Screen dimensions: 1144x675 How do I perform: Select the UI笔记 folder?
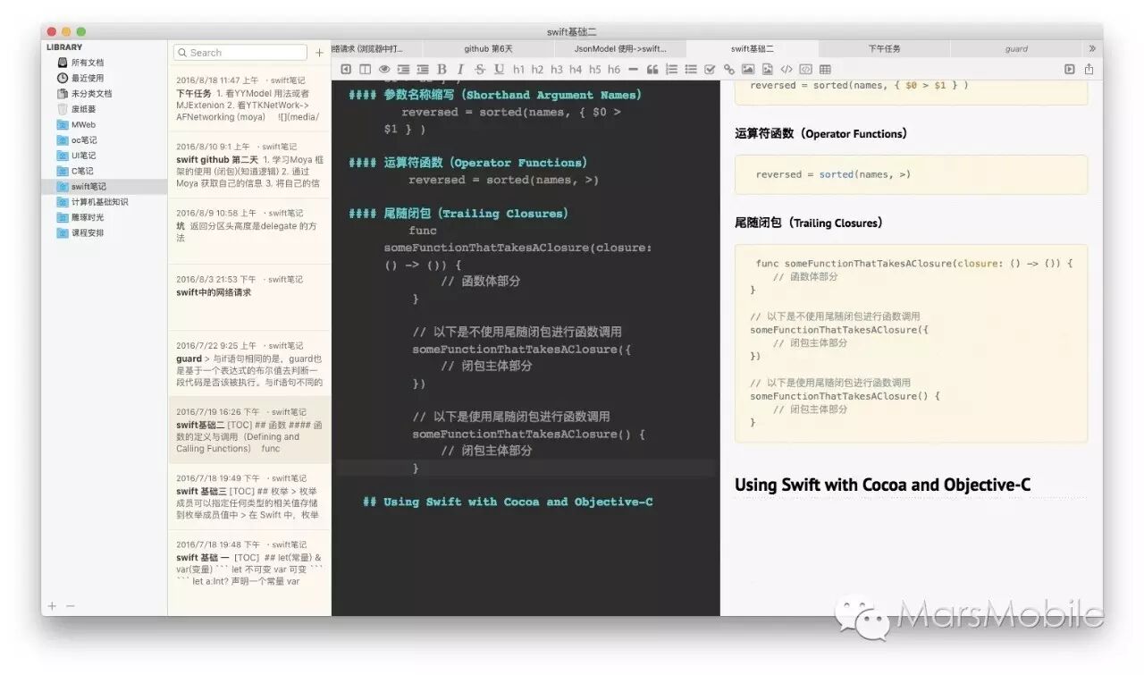(x=104, y=156)
